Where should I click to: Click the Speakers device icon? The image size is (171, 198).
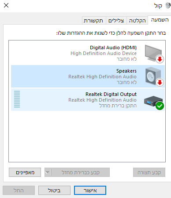pyautogui.click(x=153, y=76)
